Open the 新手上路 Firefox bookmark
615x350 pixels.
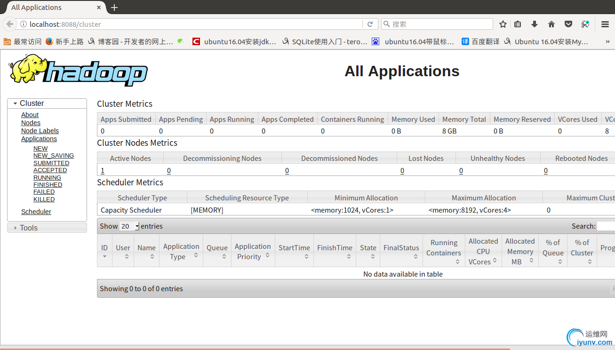point(65,41)
